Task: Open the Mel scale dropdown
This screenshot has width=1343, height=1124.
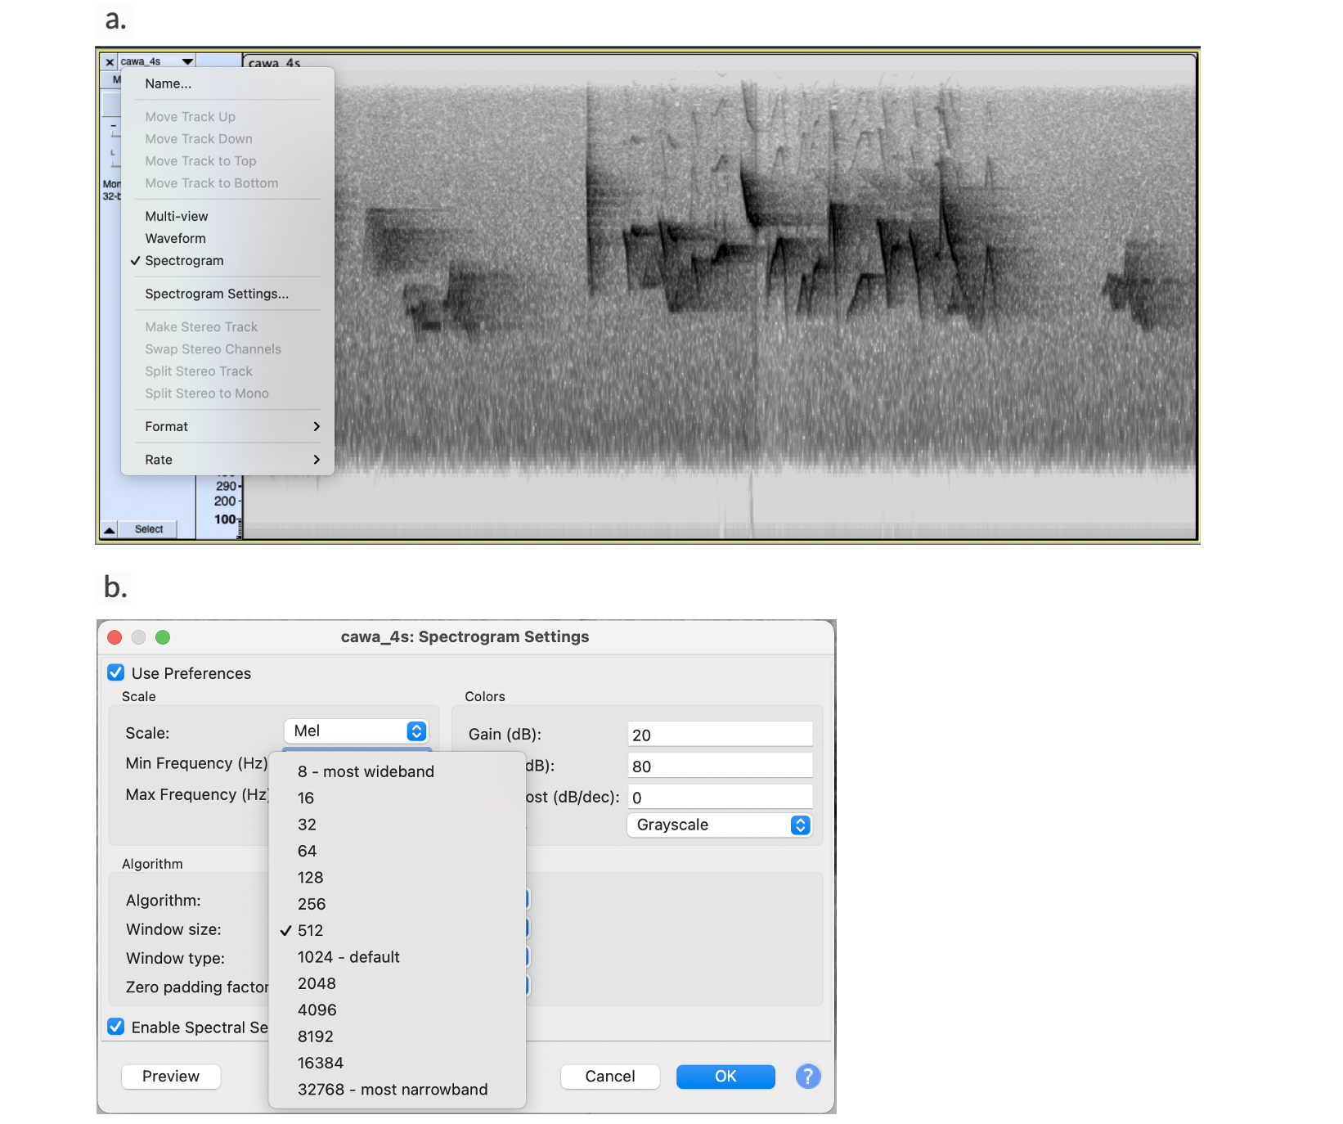Action: [357, 731]
